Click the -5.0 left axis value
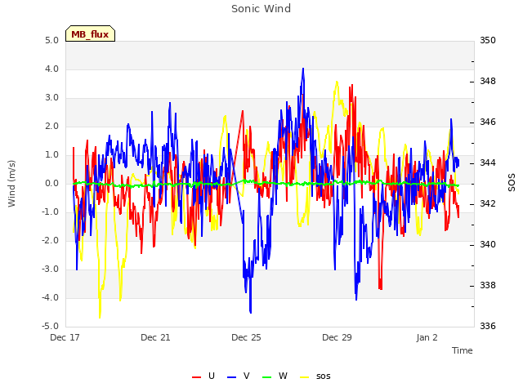 point(51,326)
